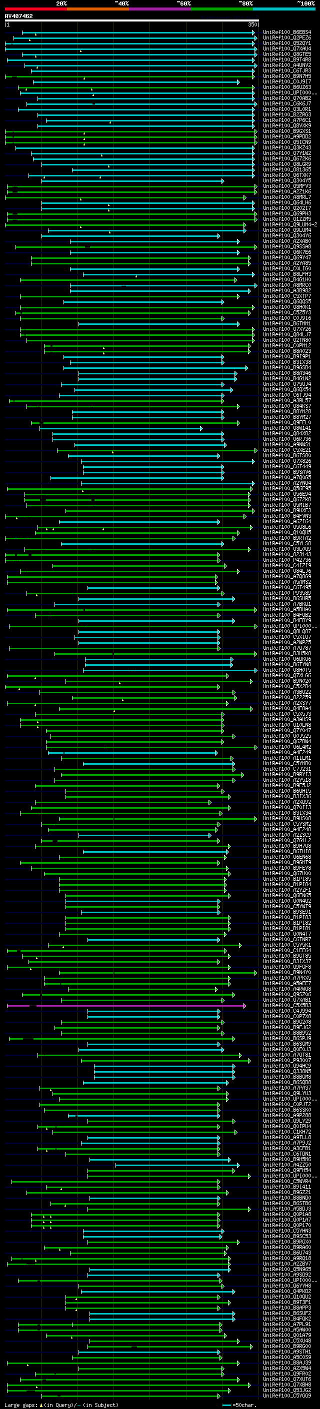Select the UniRef100_B9T4R8 label

(286, 60)
